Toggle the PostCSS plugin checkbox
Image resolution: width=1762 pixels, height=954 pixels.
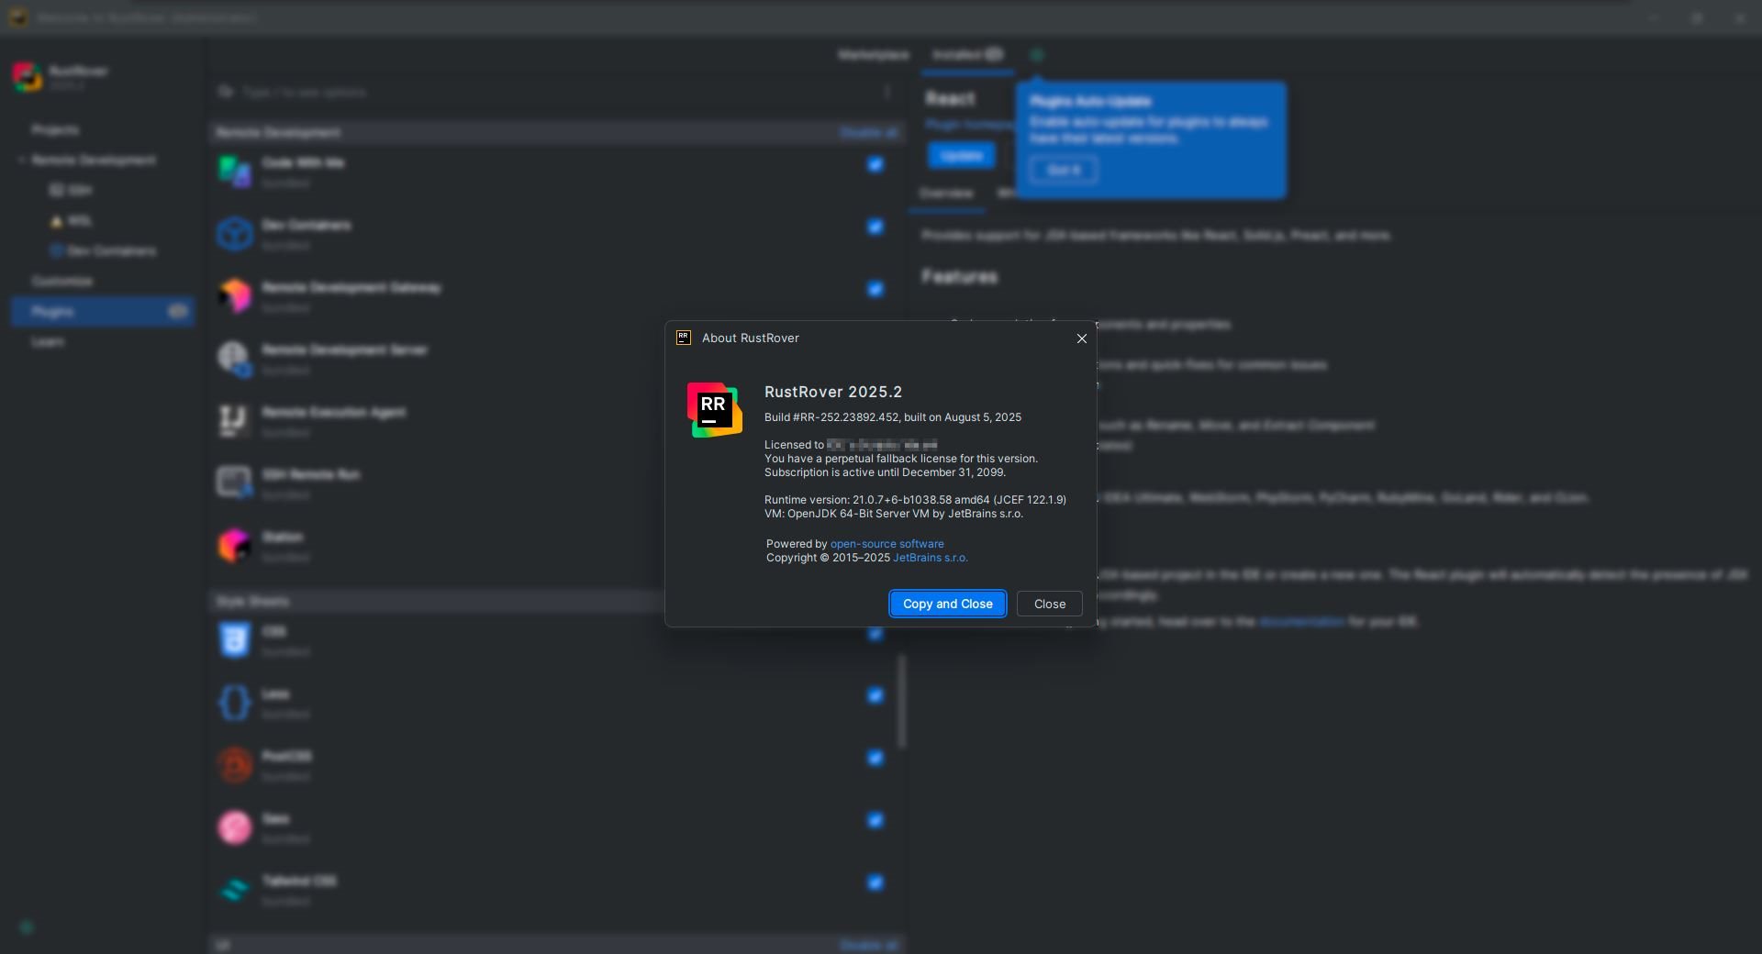[x=875, y=759]
